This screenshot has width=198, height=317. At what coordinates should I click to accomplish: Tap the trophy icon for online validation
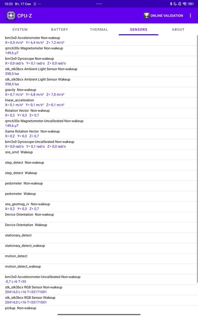[x=146, y=15]
